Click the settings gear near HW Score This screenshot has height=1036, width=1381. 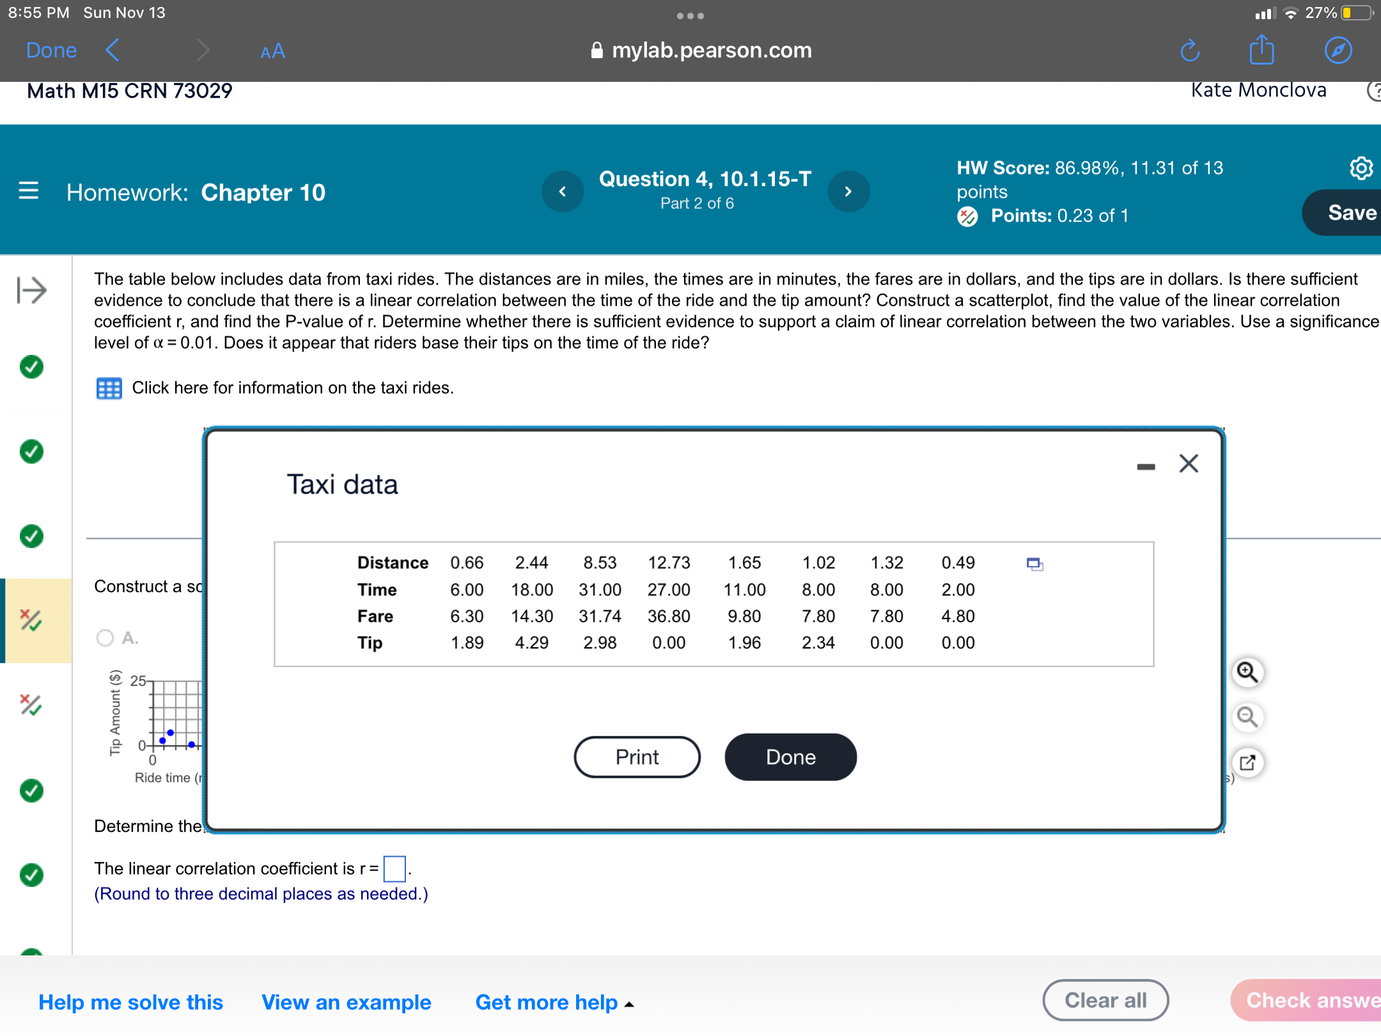1362,168
